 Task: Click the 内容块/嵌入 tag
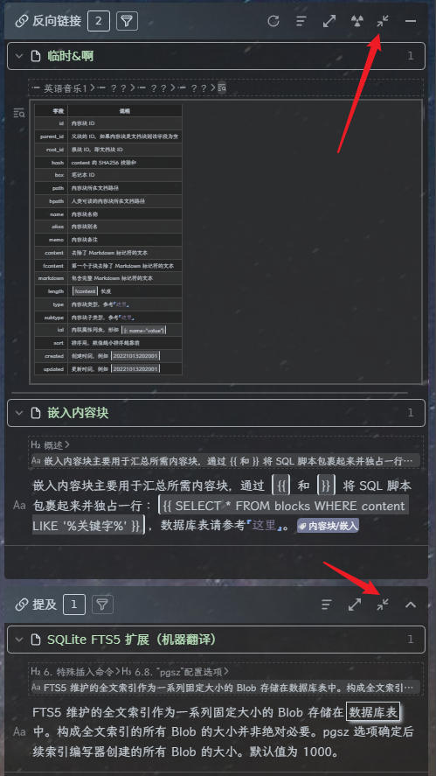click(x=329, y=526)
